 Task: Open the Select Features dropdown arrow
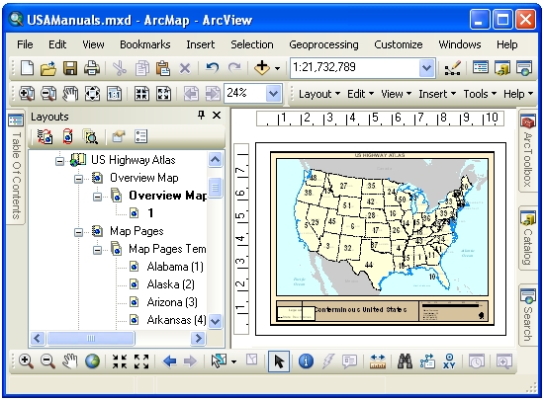(x=234, y=361)
